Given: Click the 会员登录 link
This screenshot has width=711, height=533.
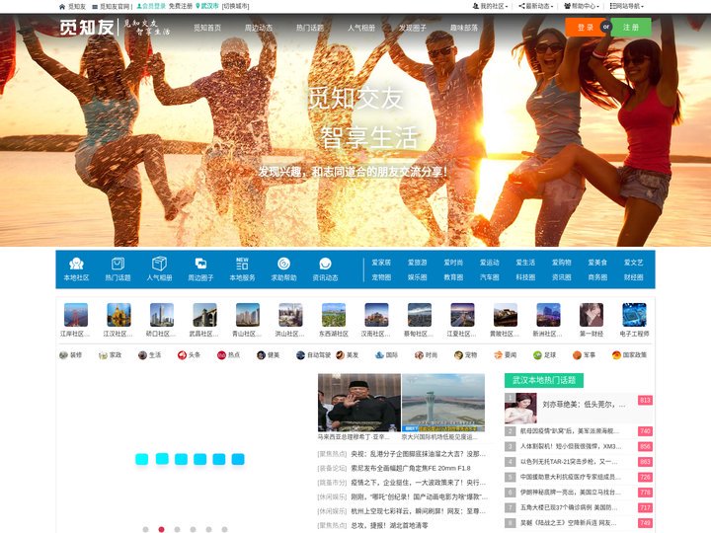Looking at the screenshot, I should pyautogui.click(x=151, y=6).
